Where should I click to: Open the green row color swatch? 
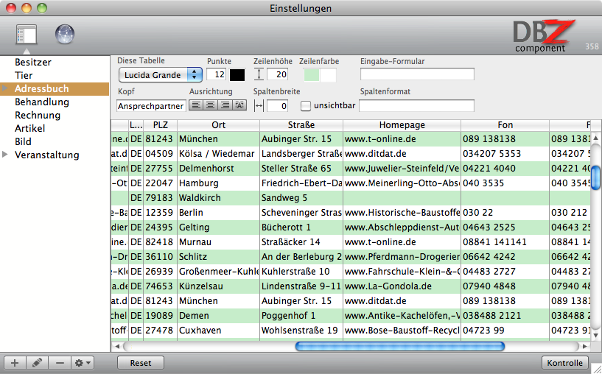click(x=312, y=75)
